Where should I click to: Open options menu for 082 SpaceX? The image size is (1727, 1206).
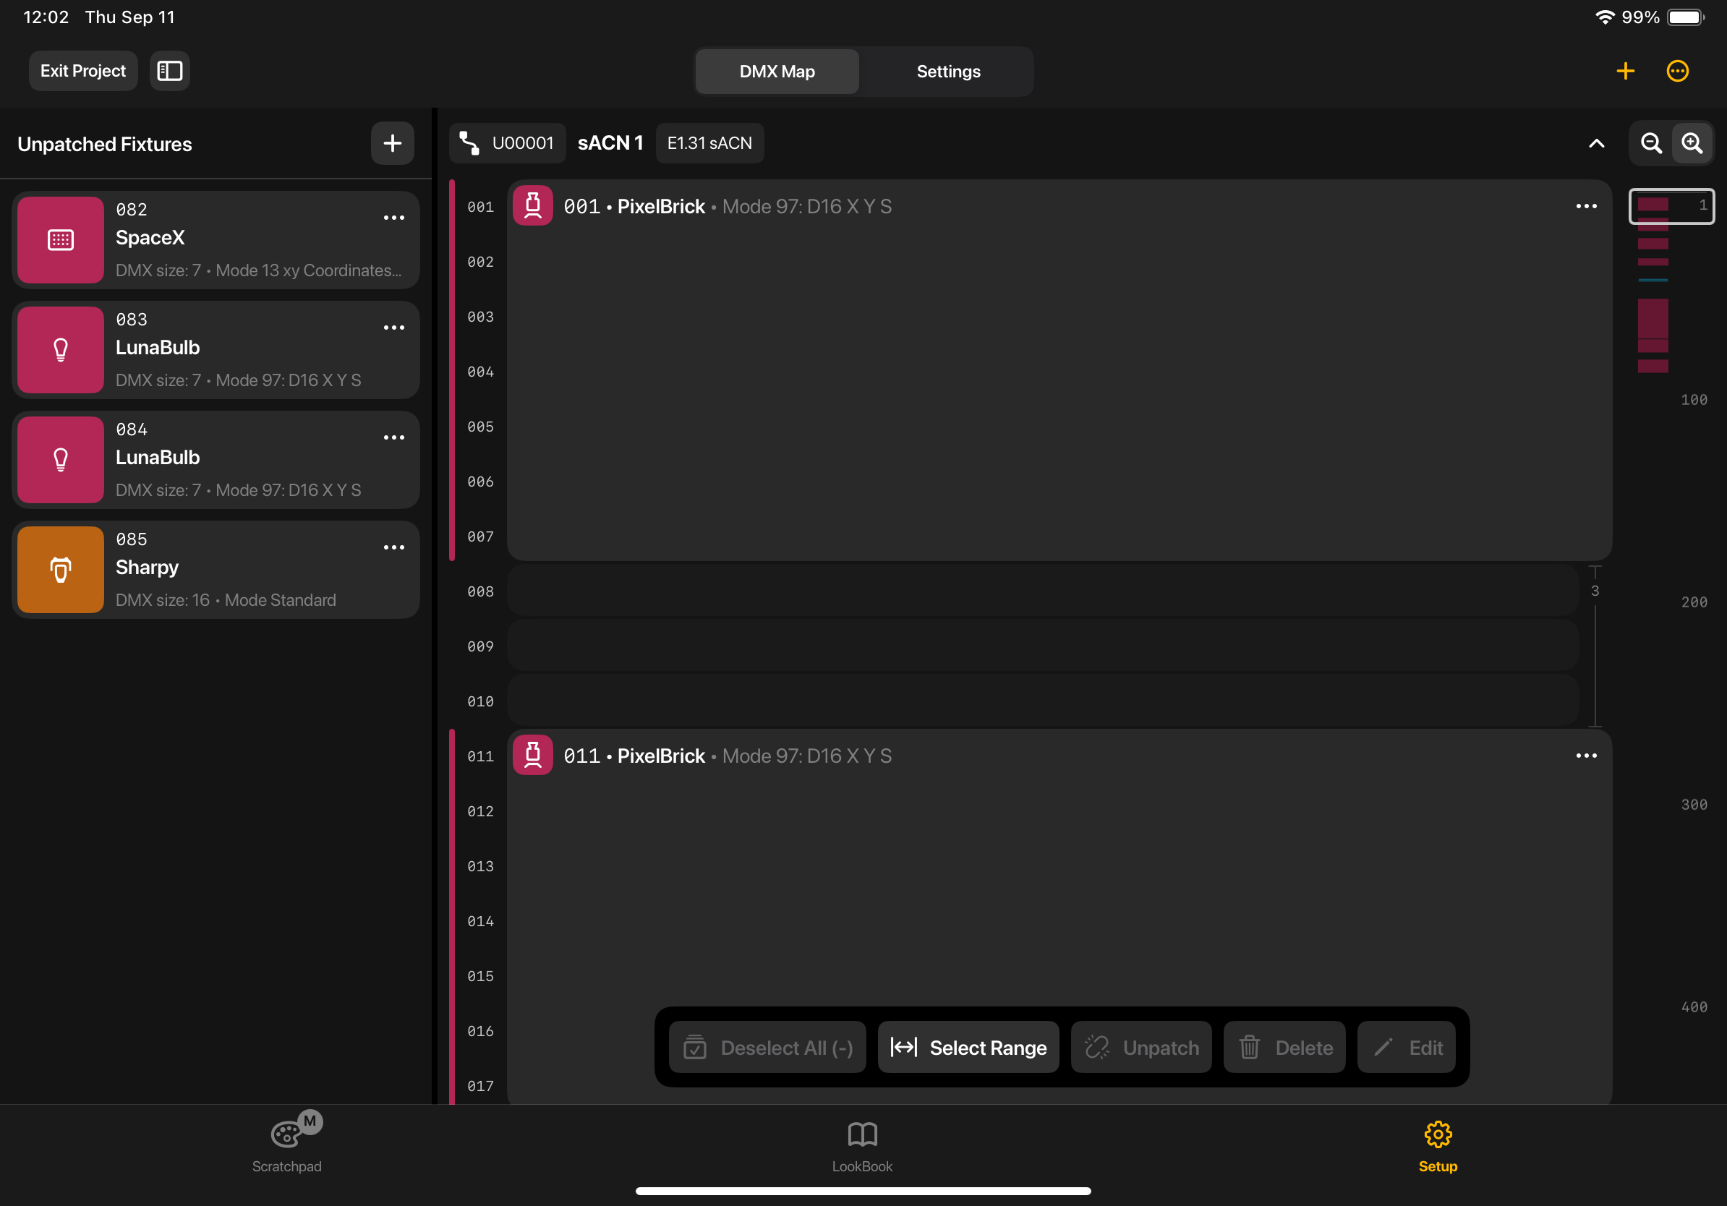[x=393, y=218]
